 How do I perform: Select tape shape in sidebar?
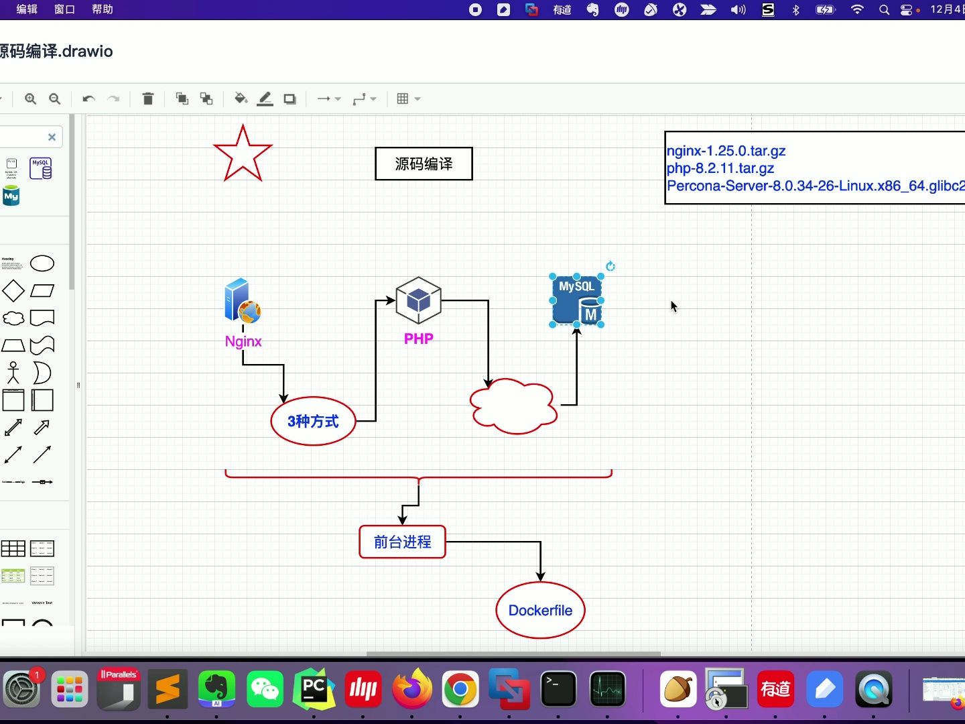click(42, 345)
